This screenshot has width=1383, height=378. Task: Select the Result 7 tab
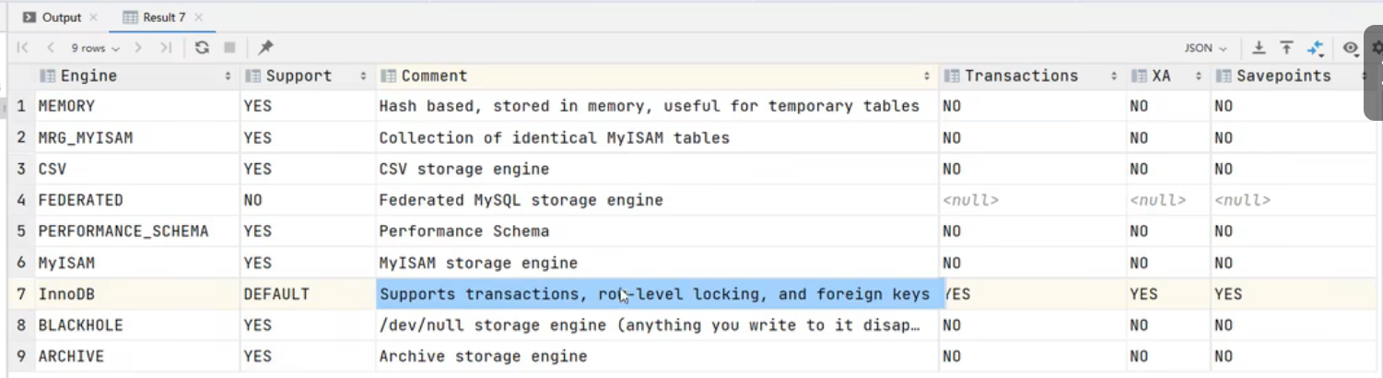(x=163, y=18)
